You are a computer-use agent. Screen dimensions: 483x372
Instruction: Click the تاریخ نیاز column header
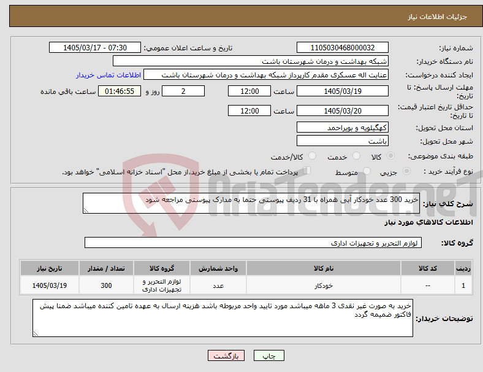click(x=49, y=268)
